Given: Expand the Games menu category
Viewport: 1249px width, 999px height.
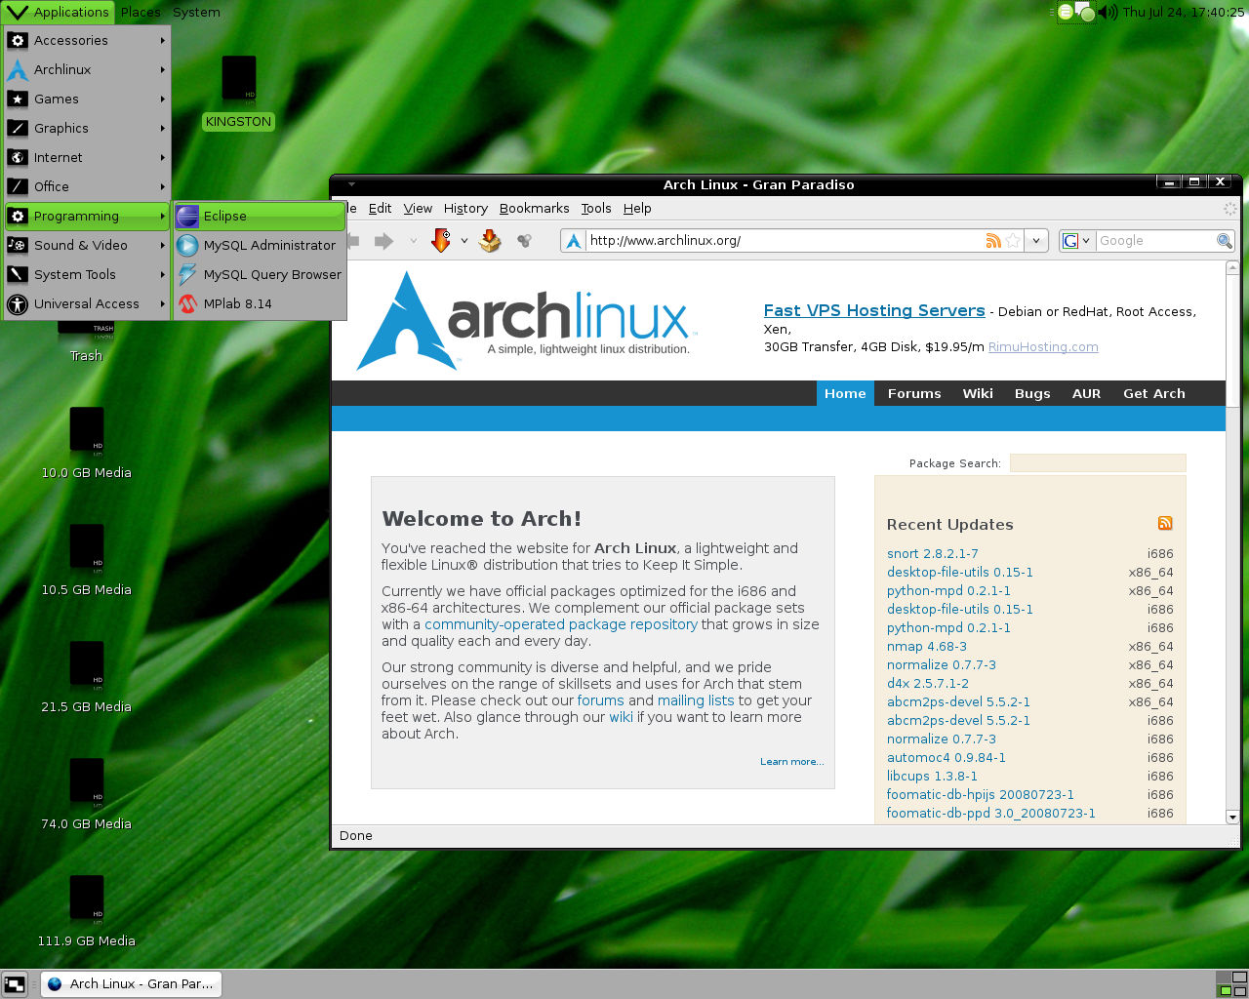Looking at the screenshot, I should click(86, 99).
